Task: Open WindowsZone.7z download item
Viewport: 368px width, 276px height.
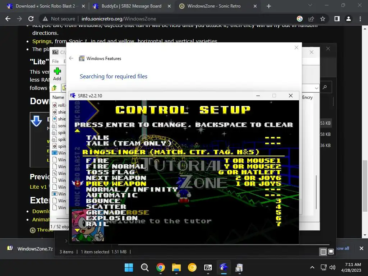Action: click(31, 249)
